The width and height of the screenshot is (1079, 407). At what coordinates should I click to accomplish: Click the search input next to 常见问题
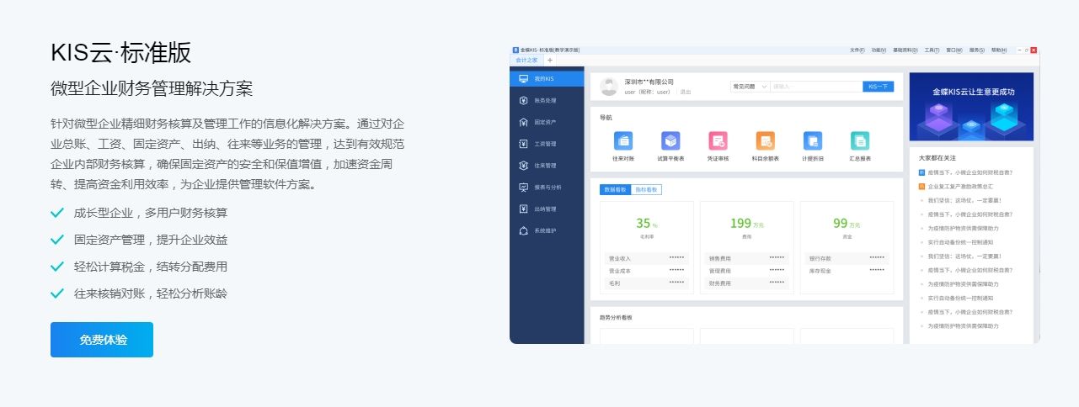815,87
